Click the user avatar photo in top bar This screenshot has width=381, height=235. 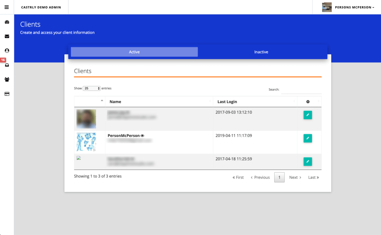tap(327, 7)
